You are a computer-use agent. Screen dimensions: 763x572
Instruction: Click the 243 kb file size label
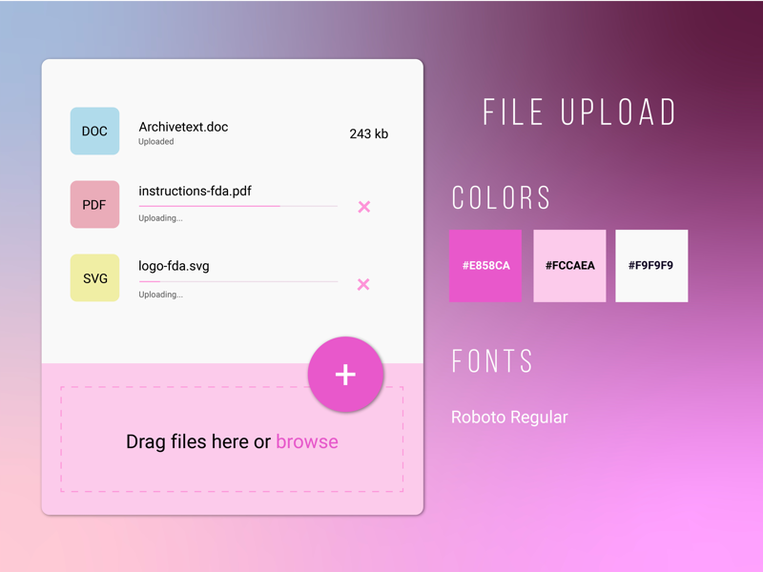(x=369, y=133)
